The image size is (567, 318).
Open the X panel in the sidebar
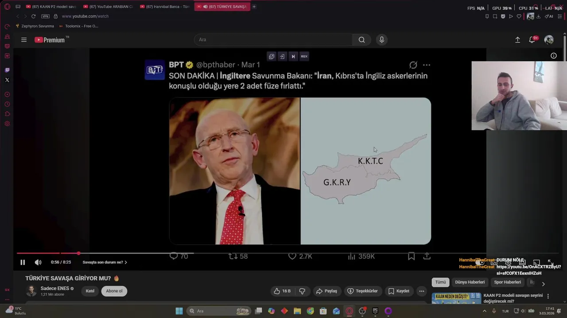7,80
